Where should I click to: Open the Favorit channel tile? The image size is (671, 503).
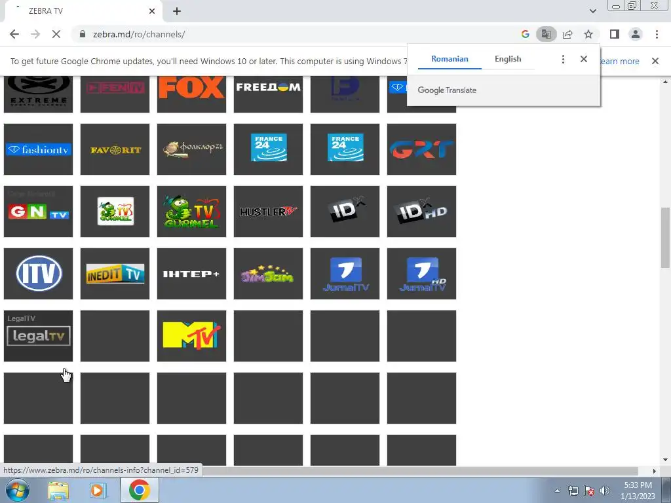(115, 149)
